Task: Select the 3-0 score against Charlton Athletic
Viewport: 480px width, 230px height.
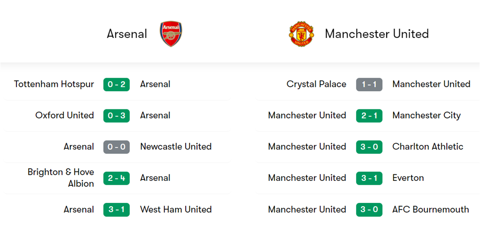Action: (x=369, y=147)
